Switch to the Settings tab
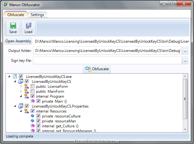194x144 pixels. [x=37, y=15]
